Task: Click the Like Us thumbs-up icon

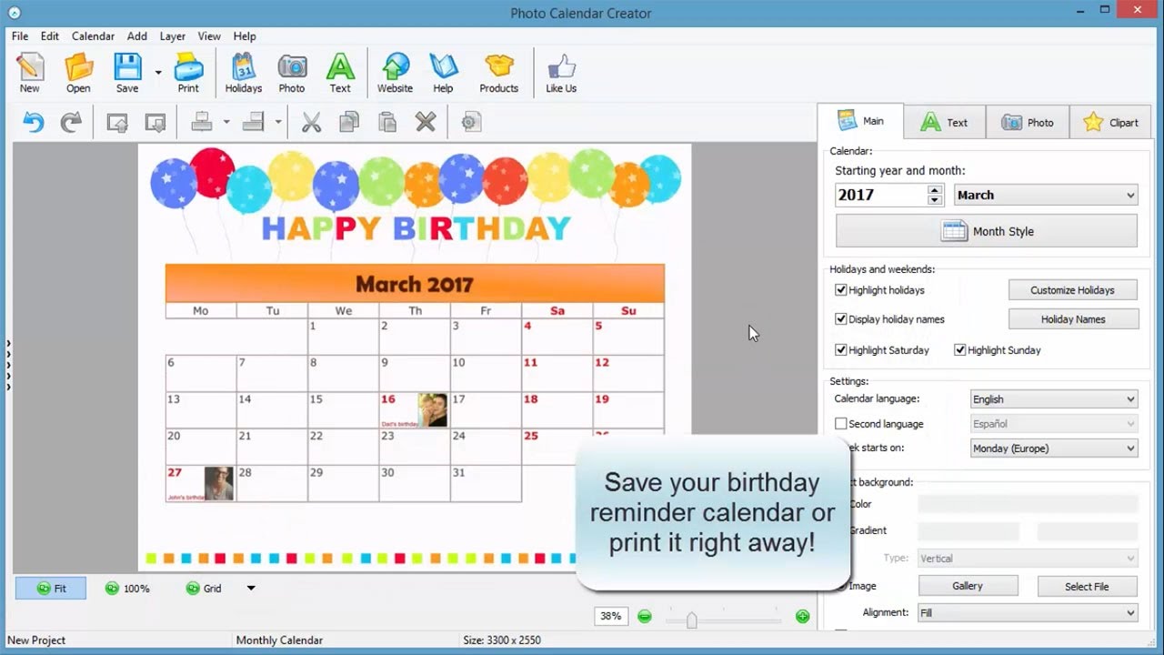Action: pos(561,73)
